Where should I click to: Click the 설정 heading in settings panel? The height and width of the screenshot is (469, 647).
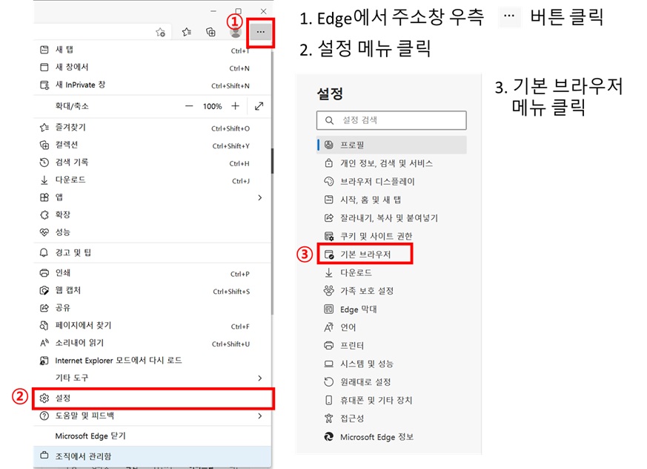(x=330, y=94)
